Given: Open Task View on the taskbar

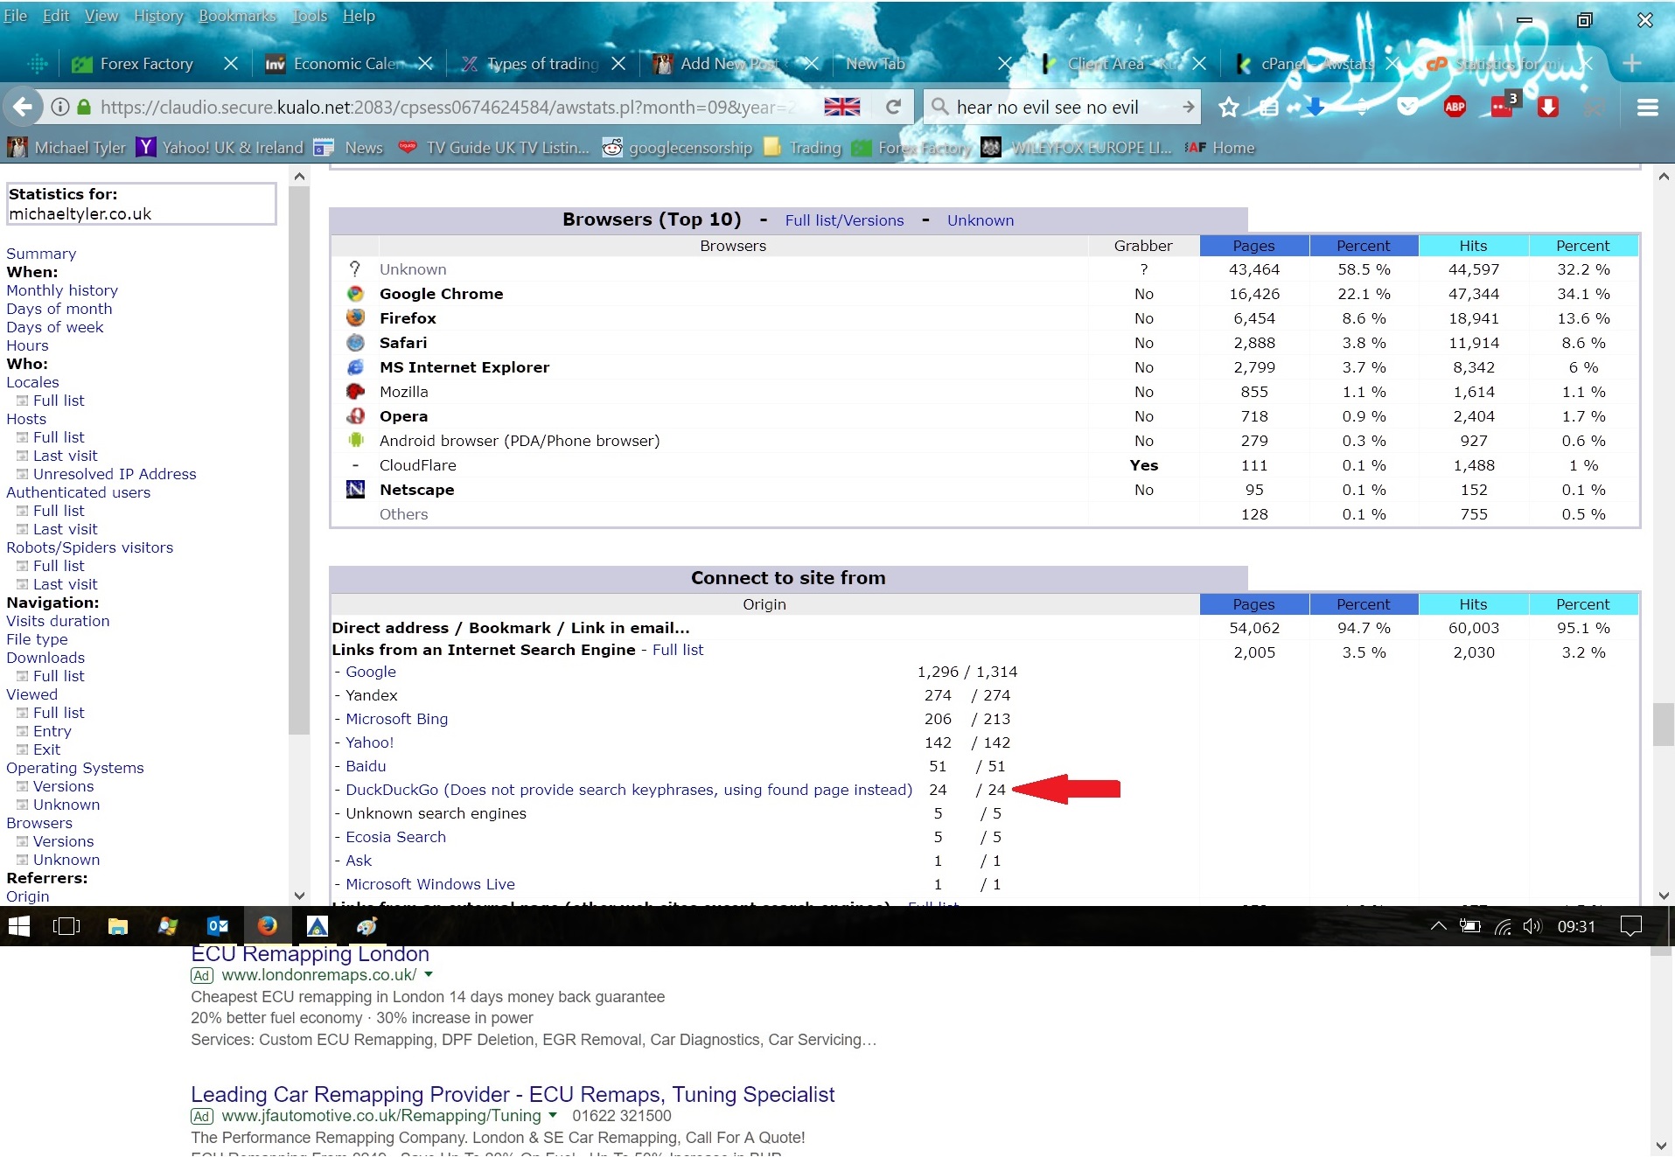Looking at the screenshot, I should coord(66,926).
